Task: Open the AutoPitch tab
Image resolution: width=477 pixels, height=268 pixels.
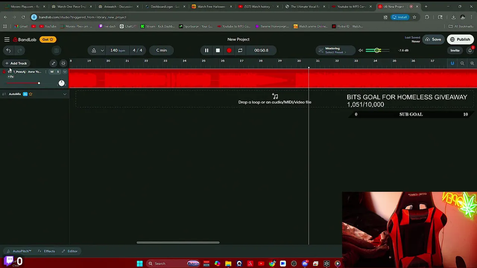Action: tap(19, 251)
